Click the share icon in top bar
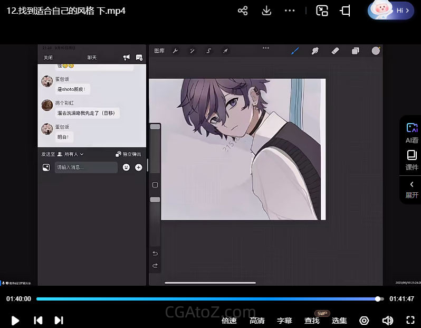Image resolution: width=421 pixels, height=328 pixels. tap(243, 11)
